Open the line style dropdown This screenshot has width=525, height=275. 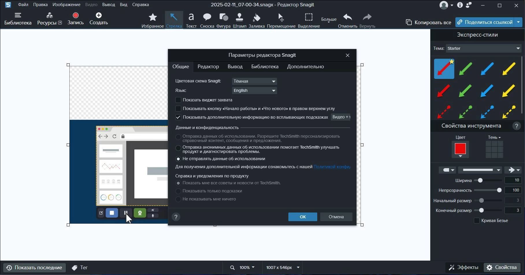480,170
